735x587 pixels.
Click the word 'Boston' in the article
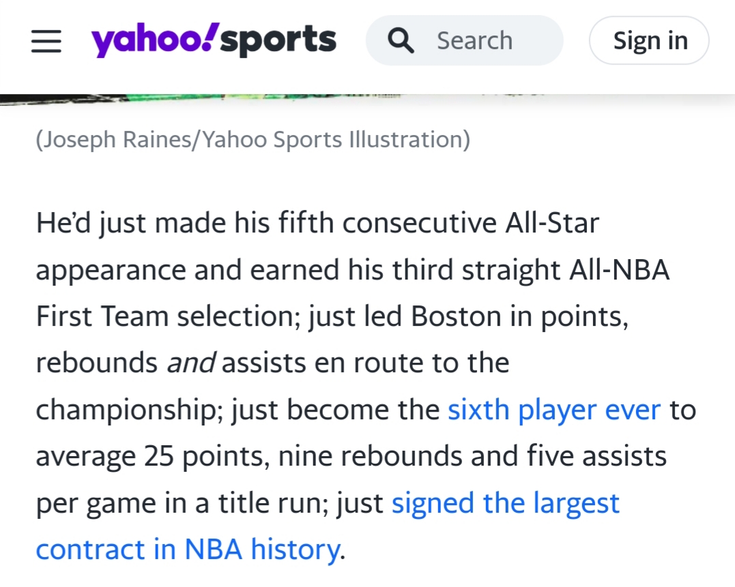pyautogui.click(x=457, y=316)
